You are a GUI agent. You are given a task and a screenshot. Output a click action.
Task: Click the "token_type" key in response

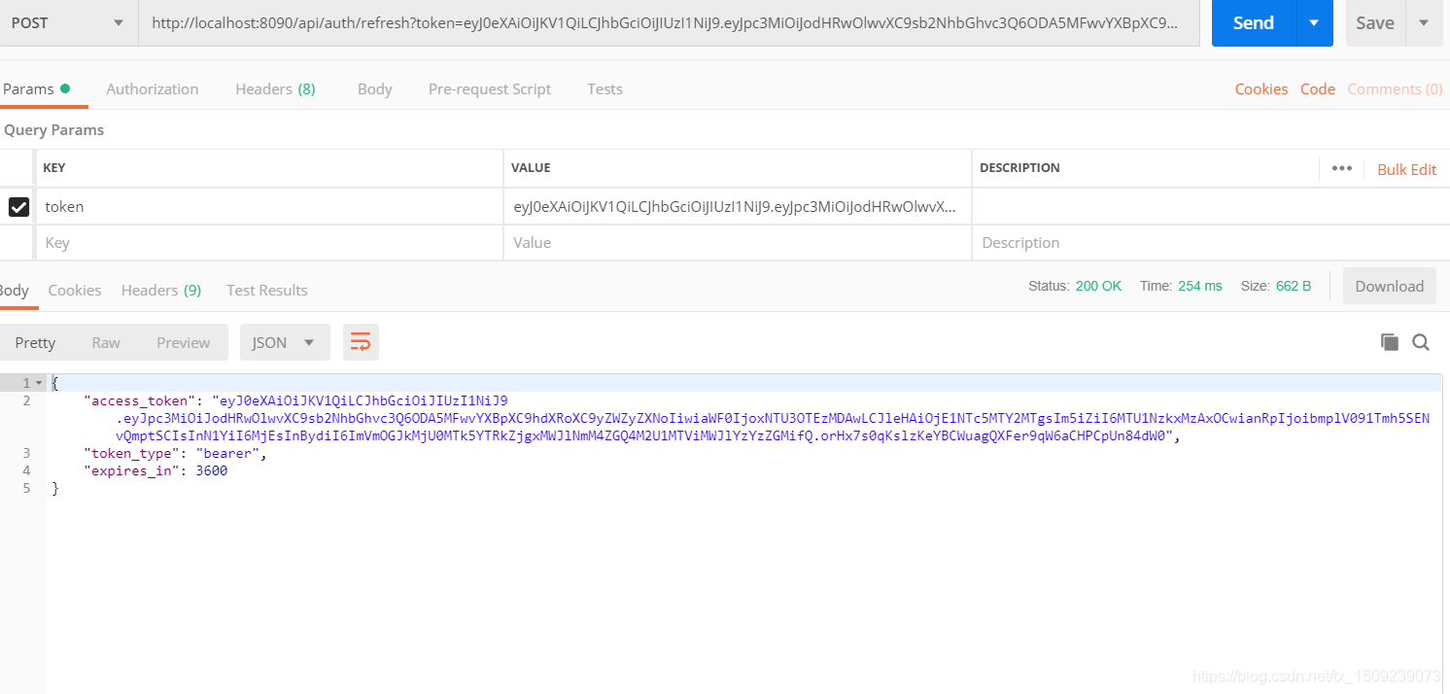pyautogui.click(x=129, y=453)
